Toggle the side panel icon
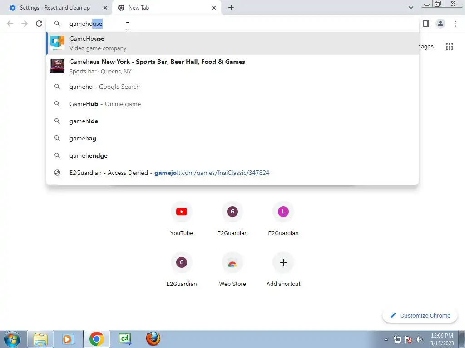The height and width of the screenshot is (348, 465). tap(426, 24)
